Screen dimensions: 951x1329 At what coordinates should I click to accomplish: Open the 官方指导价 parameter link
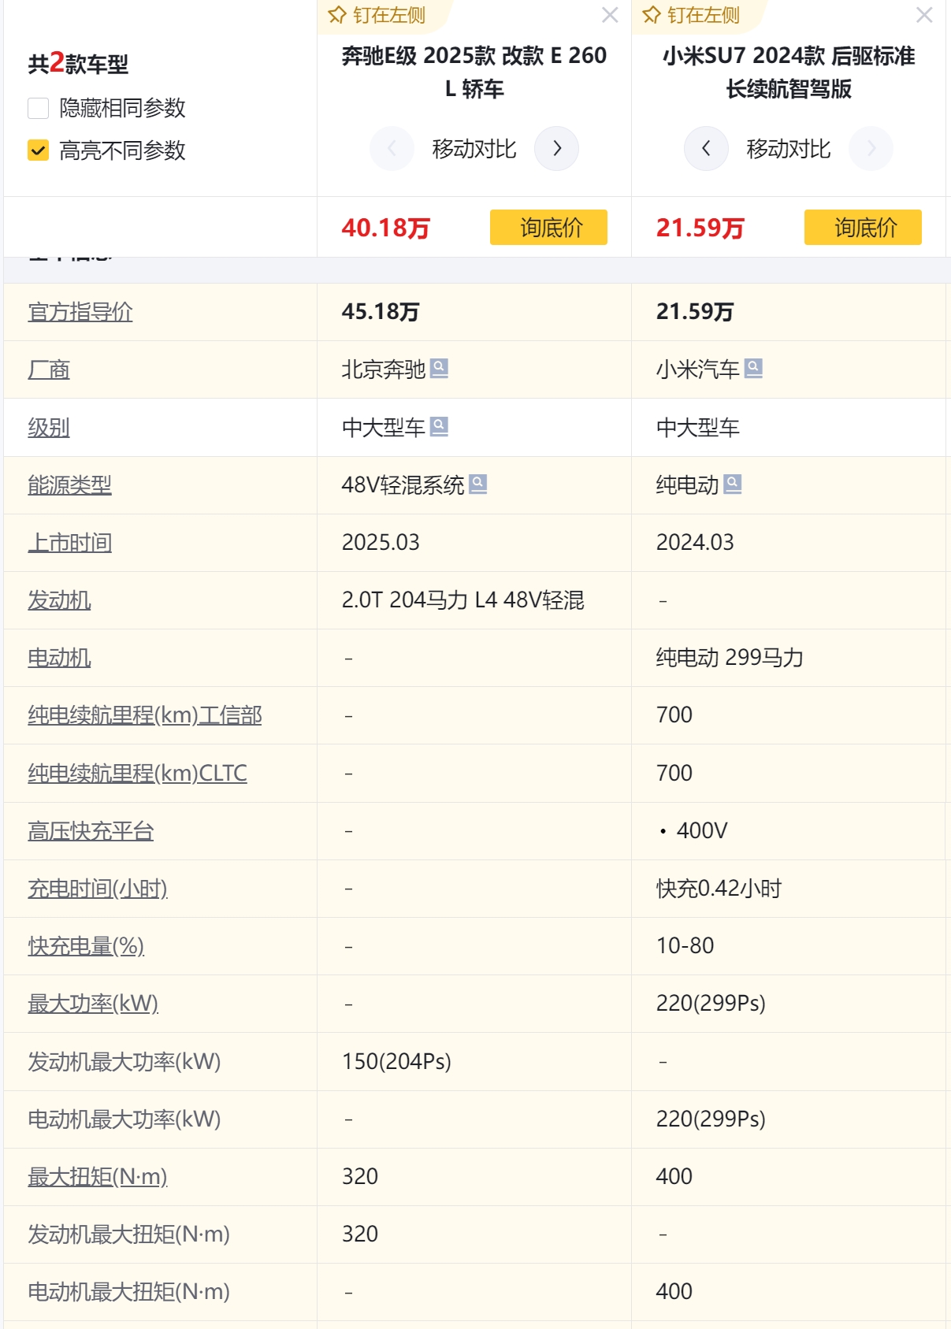point(80,312)
